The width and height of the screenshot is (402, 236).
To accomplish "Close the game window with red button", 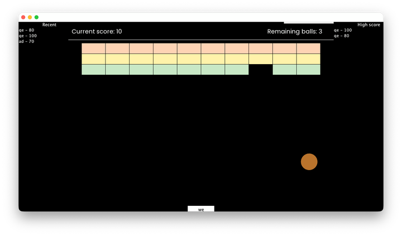I will pos(23,17).
